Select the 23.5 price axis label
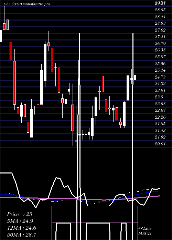Screen dimensions: 172x240 click(x=159, y=97)
